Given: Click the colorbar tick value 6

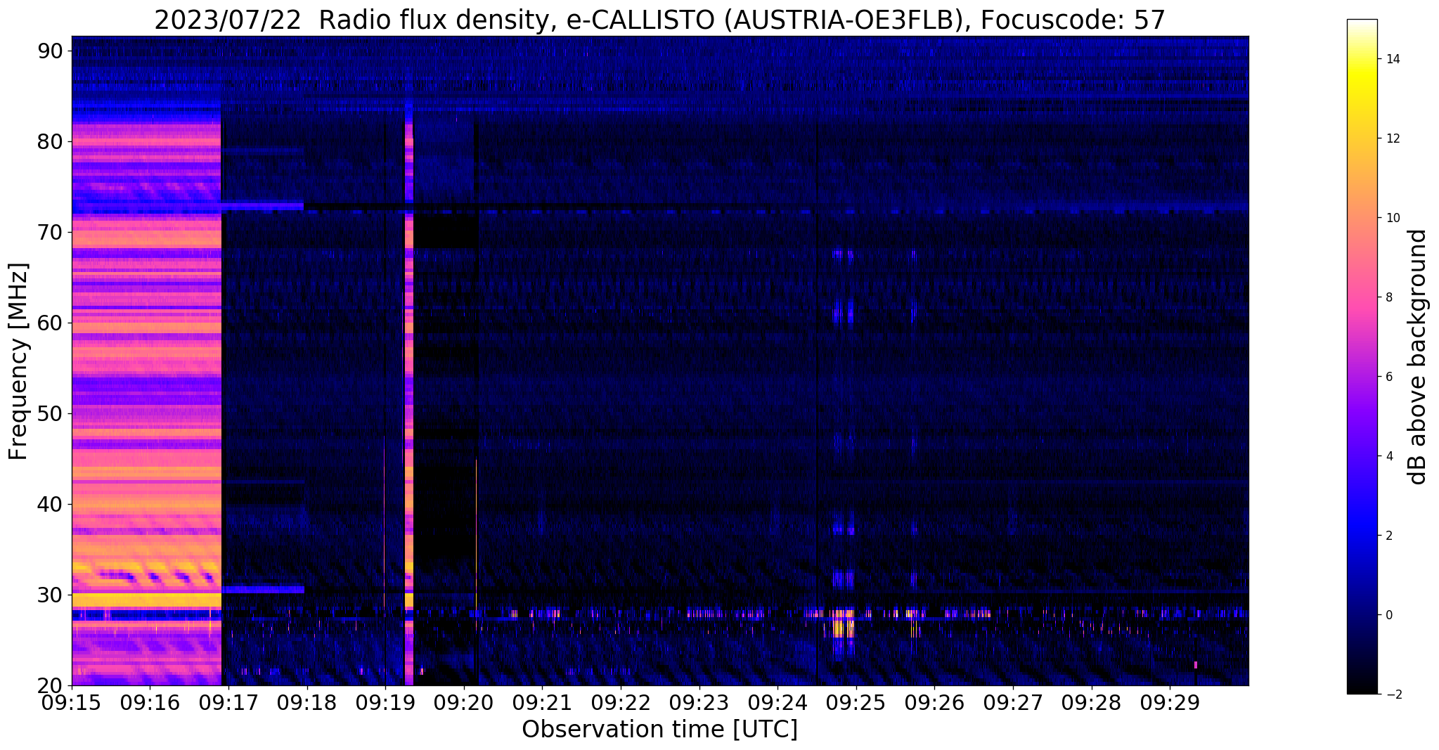Looking at the screenshot, I should pyautogui.click(x=1388, y=377).
